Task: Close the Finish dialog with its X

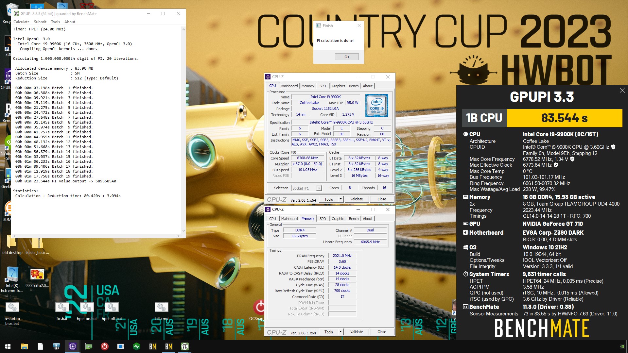Action: (x=359, y=25)
